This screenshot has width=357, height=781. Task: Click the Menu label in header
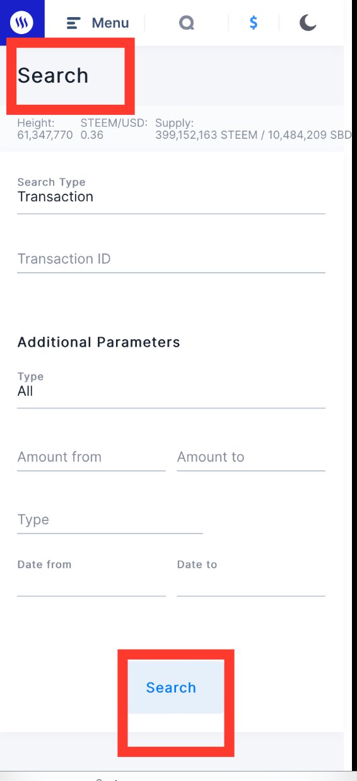tap(110, 23)
